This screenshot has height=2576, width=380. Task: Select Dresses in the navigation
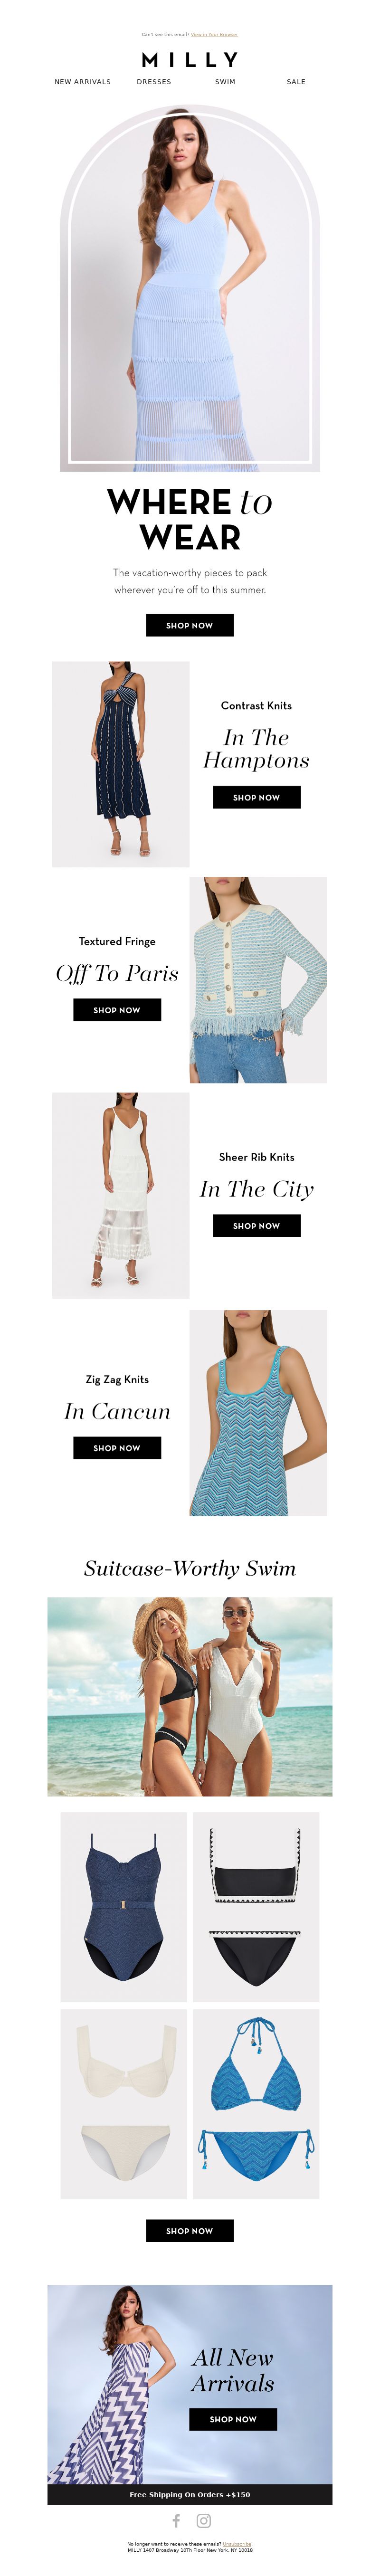pyautogui.click(x=154, y=82)
